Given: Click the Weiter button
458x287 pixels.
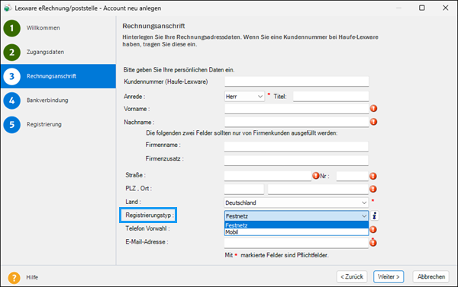Looking at the screenshot, I should point(389,277).
